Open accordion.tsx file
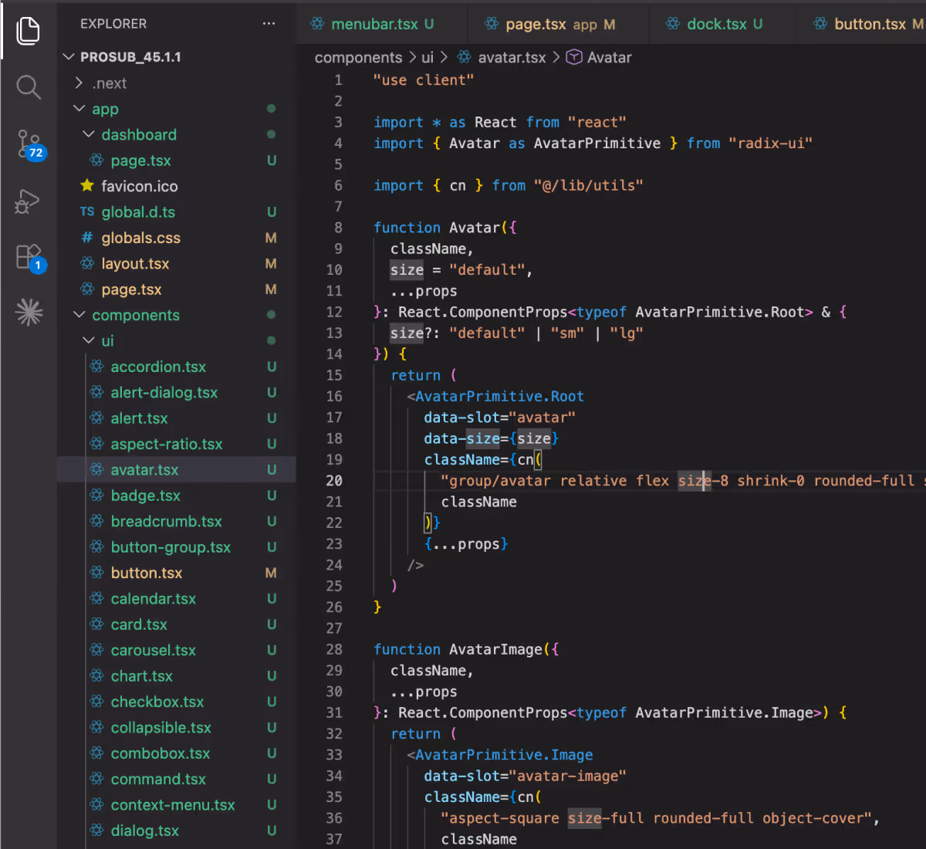This screenshot has width=926, height=849. click(x=177, y=367)
